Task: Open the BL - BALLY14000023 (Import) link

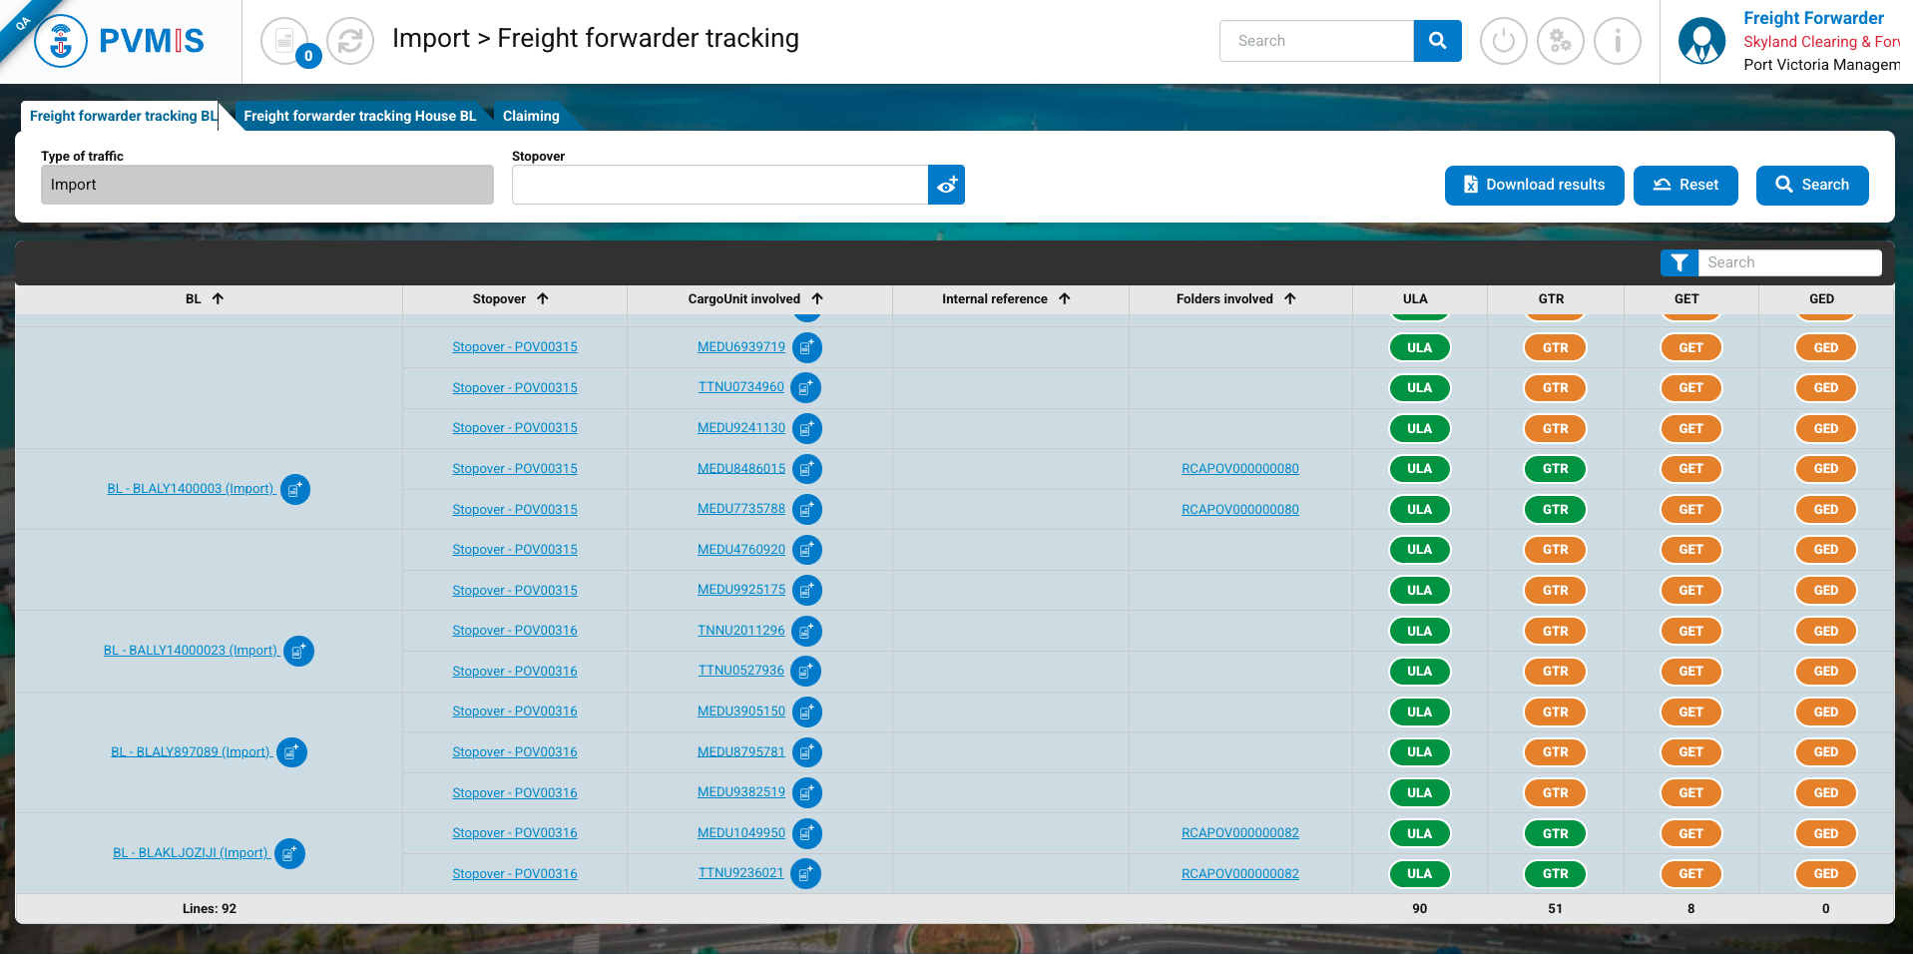Action: pos(191,651)
